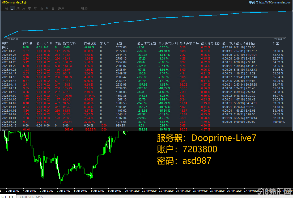Click the 合计 totals row label
293x198 pixels.
tap(5, 129)
